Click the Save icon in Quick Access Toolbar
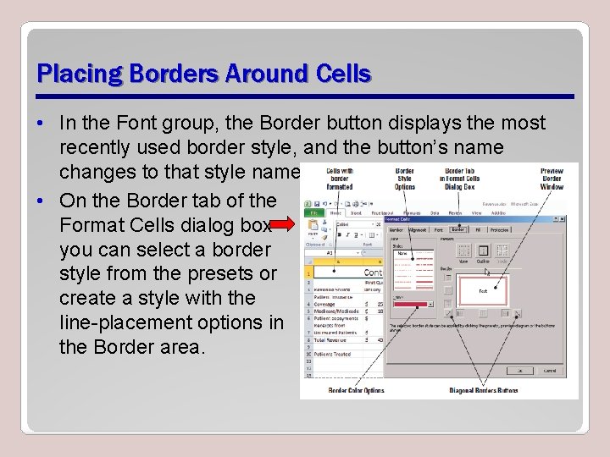610x457 pixels. (317, 204)
